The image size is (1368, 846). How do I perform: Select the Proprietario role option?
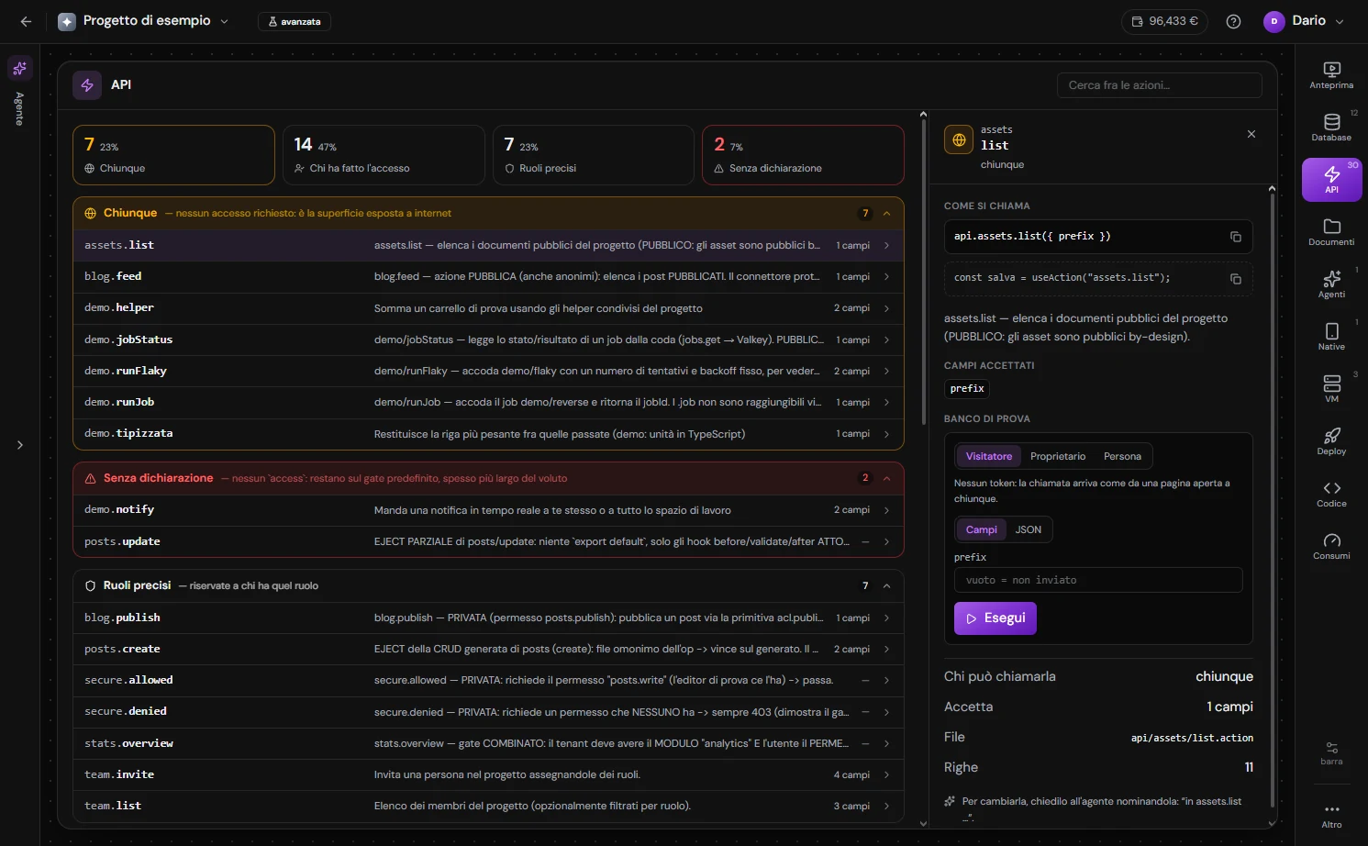point(1058,456)
